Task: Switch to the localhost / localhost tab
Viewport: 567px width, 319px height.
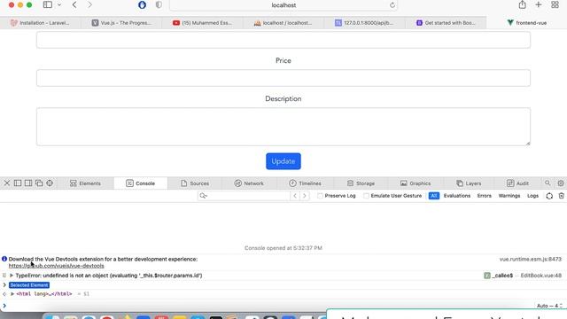Action: (x=283, y=22)
